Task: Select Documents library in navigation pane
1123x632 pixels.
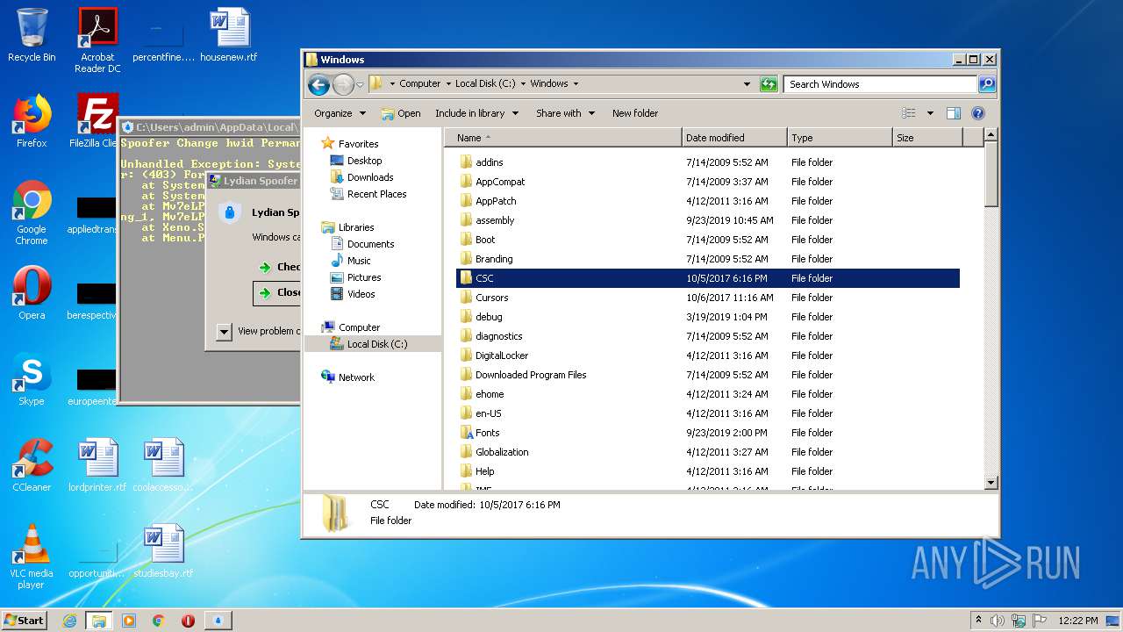Action: pyautogui.click(x=370, y=244)
